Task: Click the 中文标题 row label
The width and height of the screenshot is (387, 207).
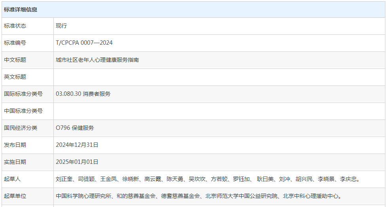Action: (x=15, y=60)
